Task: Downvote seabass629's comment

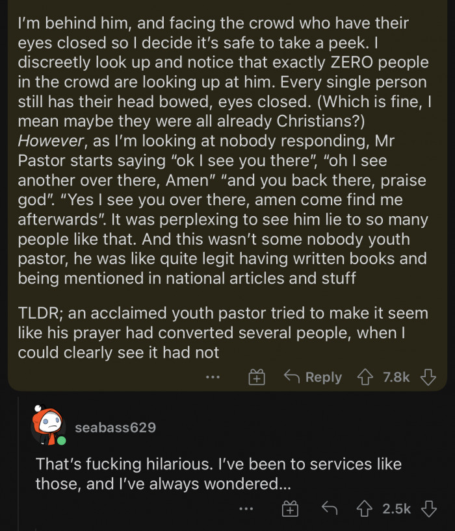Action: click(x=428, y=510)
